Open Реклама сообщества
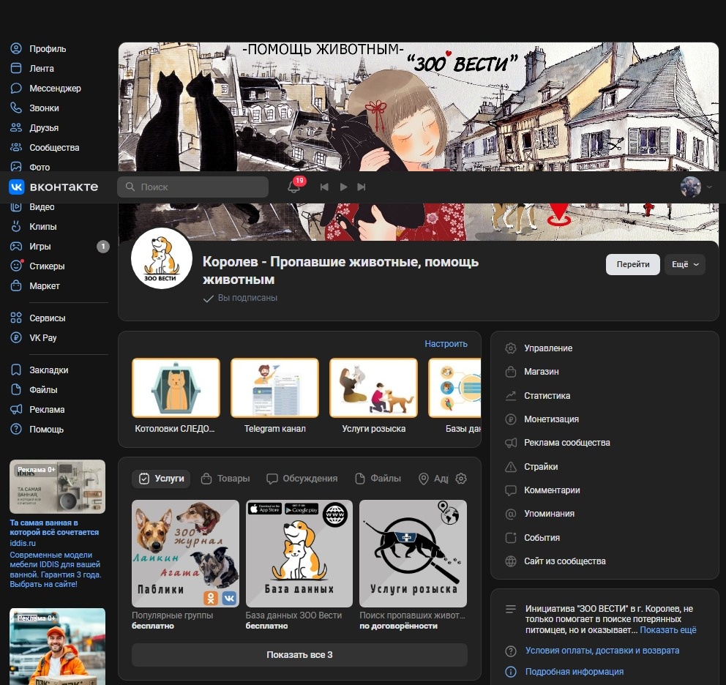 coord(557,443)
